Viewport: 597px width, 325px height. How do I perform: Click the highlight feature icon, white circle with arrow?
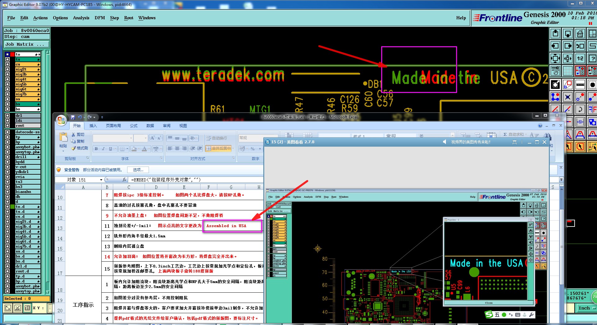[x=555, y=84]
